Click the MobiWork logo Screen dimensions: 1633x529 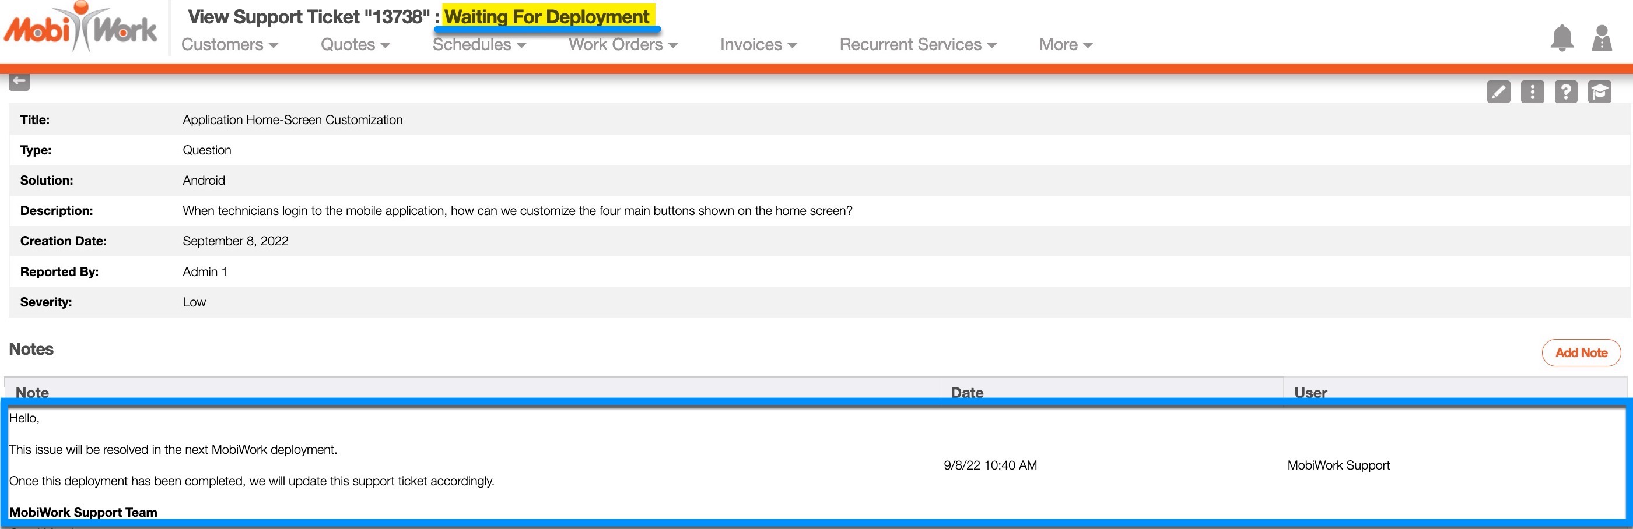80,28
